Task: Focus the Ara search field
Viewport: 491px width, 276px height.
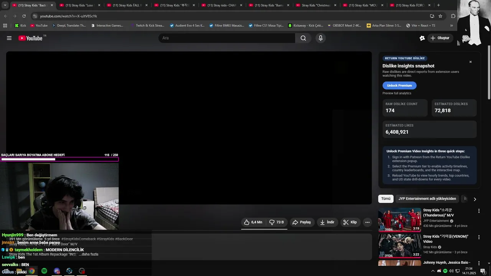Action: pos(227,38)
